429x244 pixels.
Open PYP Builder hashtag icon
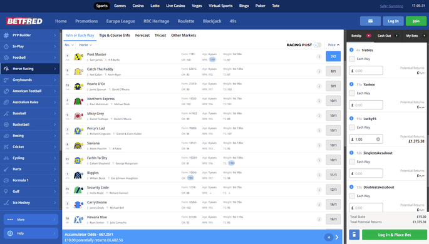pos(6,35)
